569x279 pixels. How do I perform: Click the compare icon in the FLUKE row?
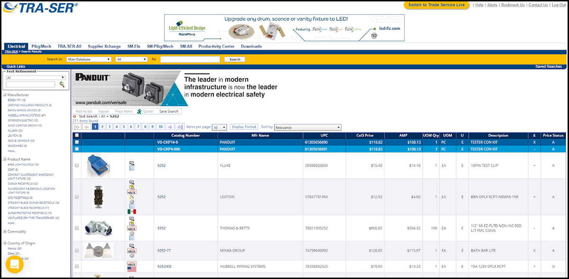[x=132, y=163]
